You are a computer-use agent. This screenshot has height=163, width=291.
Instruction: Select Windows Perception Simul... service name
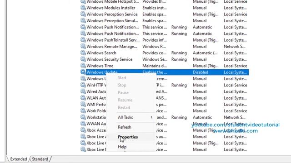112,21
